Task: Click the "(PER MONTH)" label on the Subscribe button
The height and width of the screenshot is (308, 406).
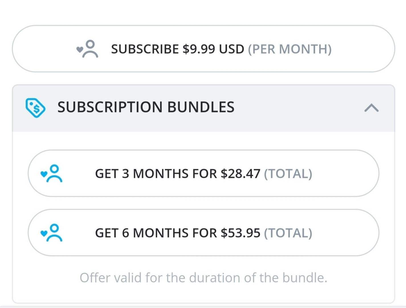Action: (289, 49)
